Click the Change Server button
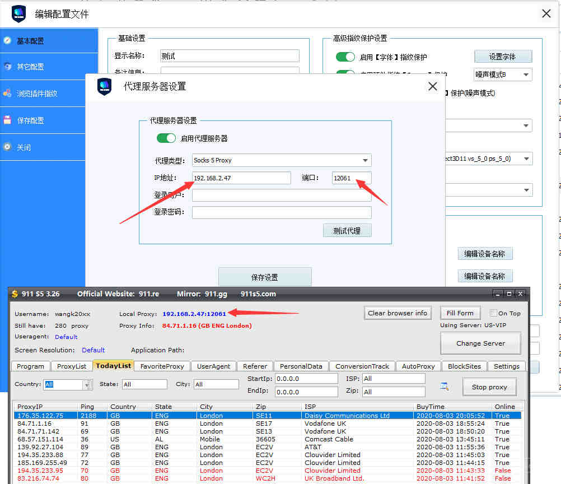This screenshot has width=561, height=484. 480,343
